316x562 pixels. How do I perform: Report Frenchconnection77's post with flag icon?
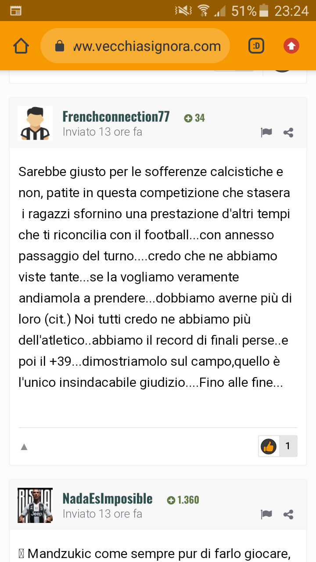coord(266,133)
